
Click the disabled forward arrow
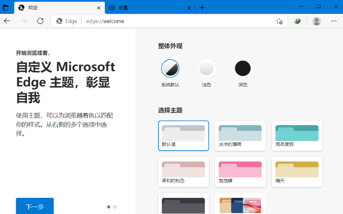pos(24,21)
